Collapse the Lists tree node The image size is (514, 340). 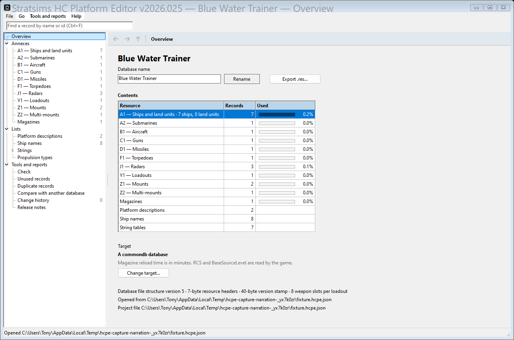7,129
